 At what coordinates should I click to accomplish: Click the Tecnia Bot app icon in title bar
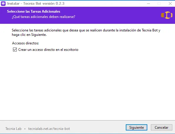(3, 4)
